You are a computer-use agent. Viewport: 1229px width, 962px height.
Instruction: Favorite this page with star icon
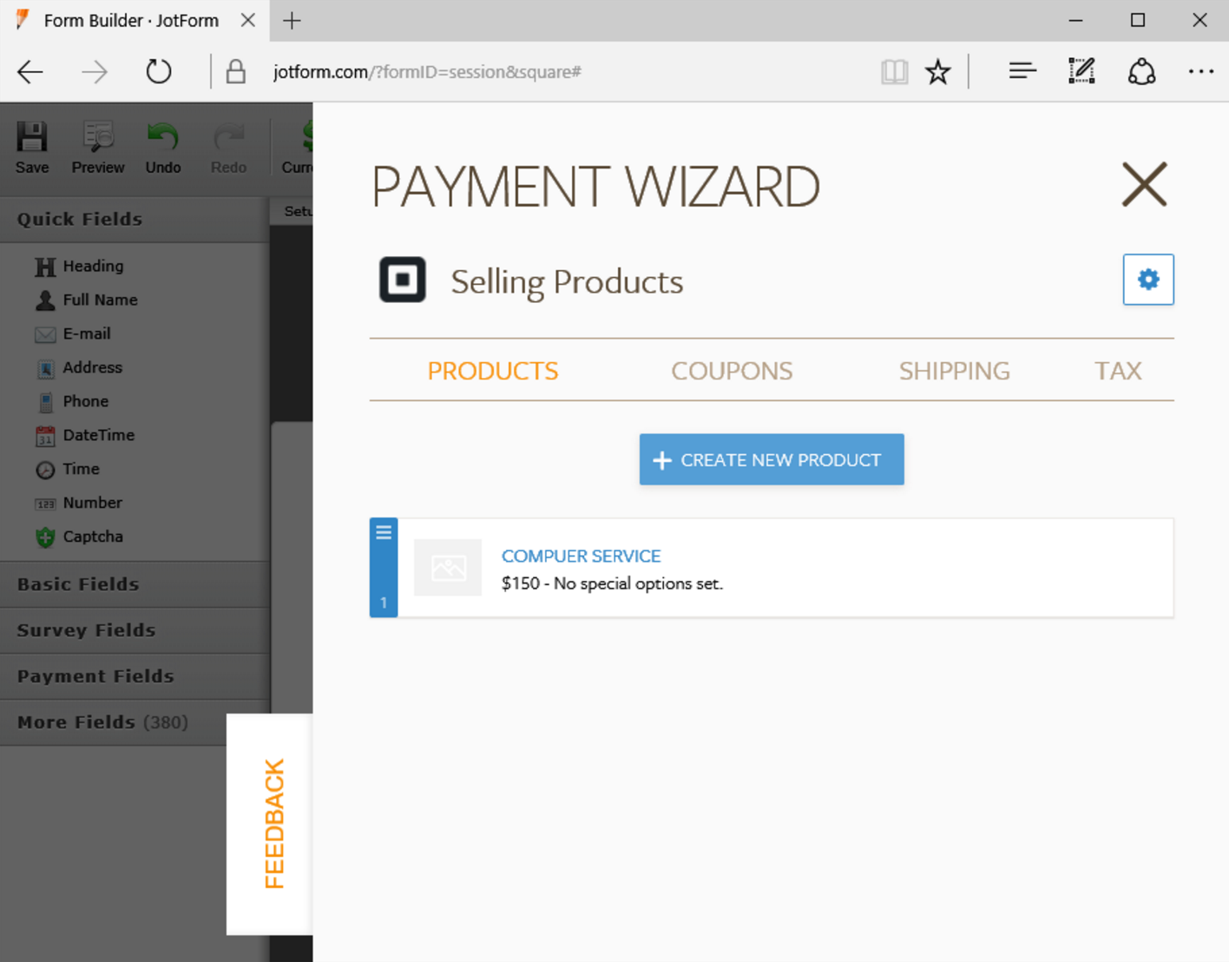tap(937, 72)
